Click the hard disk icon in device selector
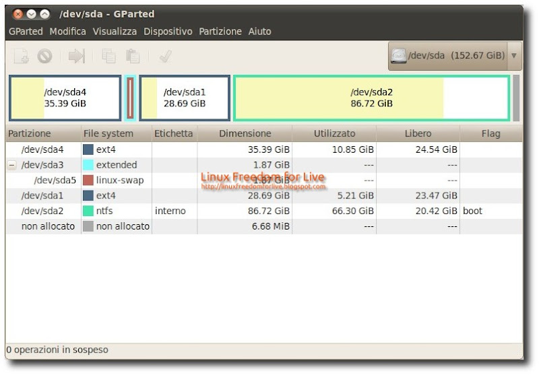Image resolution: width=539 pixels, height=375 pixels. [x=399, y=56]
